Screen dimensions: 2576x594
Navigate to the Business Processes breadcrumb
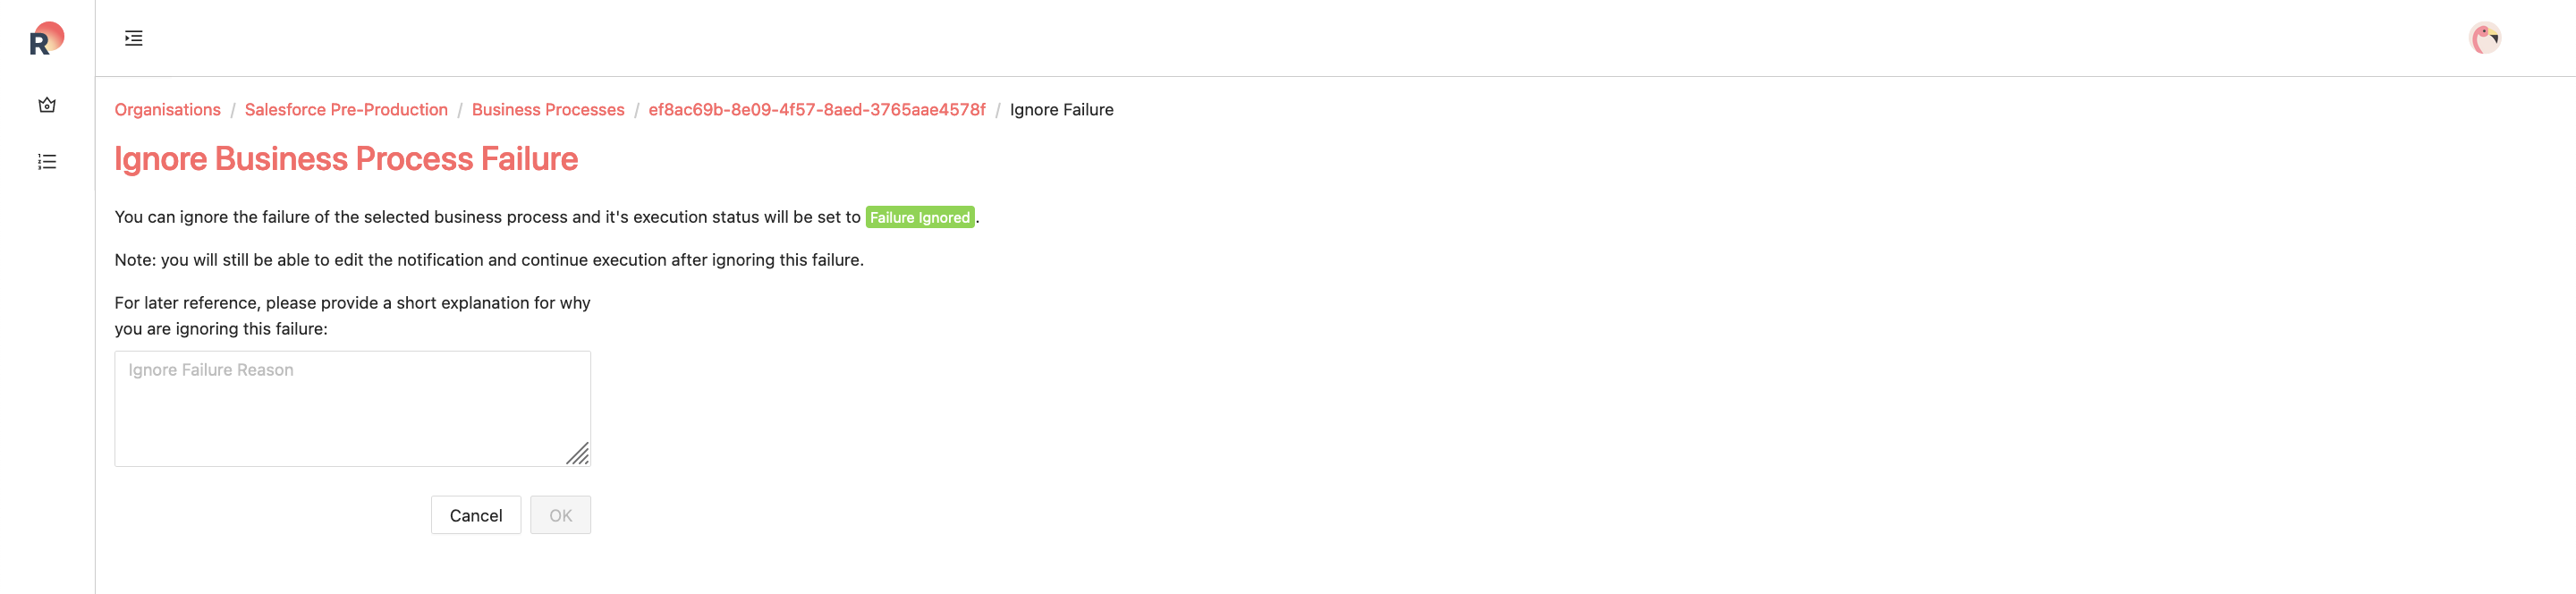[x=548, y=110]
